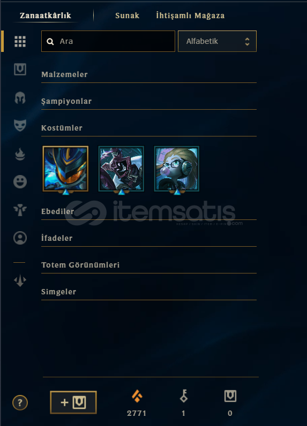Select the blue armored skin shard
The image size is (307, 426).
tap(65, 169)
